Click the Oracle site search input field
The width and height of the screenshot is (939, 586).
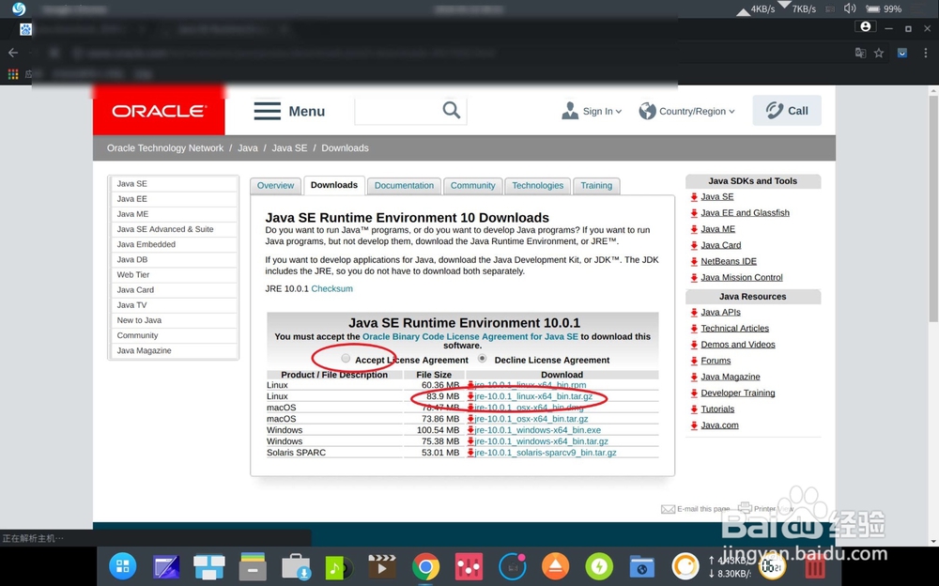pos(397,111)
